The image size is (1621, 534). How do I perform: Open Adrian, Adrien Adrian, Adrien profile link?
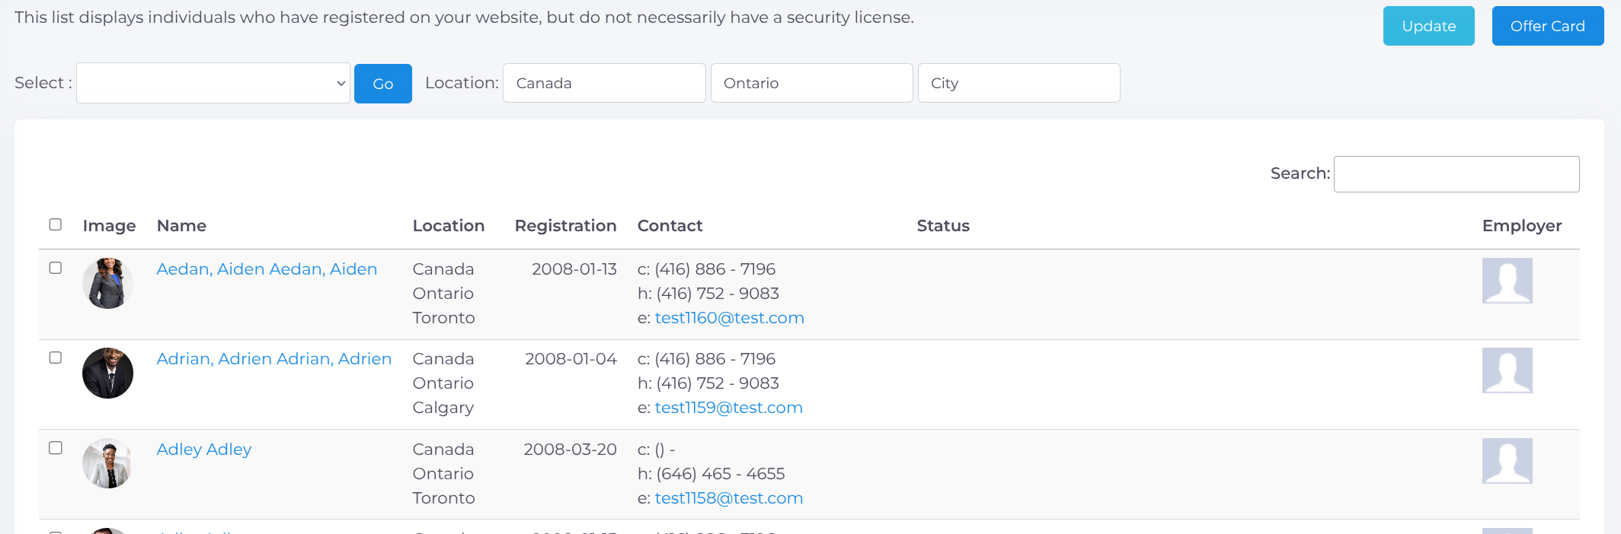(274, 359)
